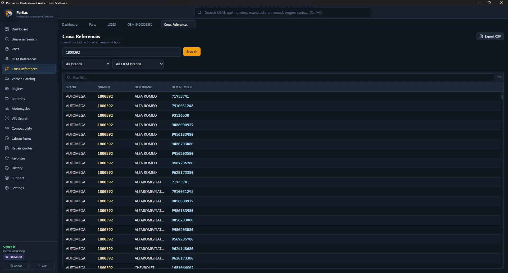Click the scroll-up arrow of results list

[x=502, y=93]
